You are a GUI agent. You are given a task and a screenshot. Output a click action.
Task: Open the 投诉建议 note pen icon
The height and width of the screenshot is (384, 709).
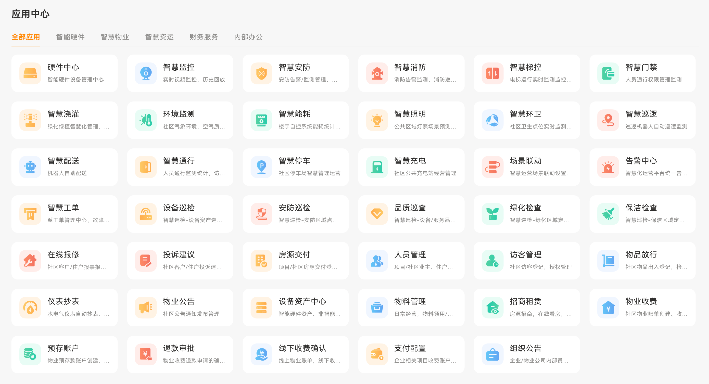(x=146, y=261)
